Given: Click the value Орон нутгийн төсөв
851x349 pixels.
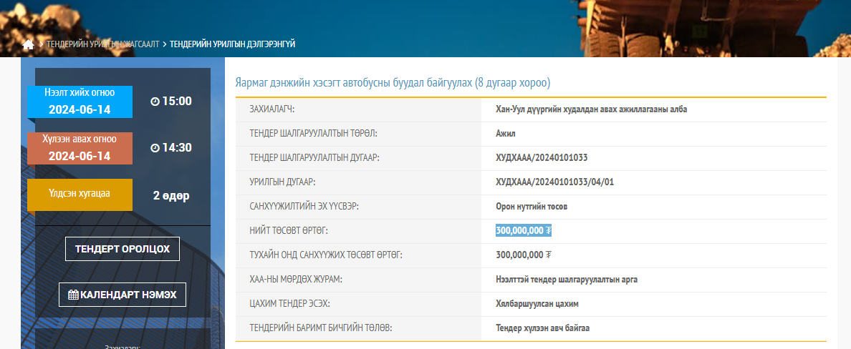Looking at the screenshot, I should [x=532, y=207].
